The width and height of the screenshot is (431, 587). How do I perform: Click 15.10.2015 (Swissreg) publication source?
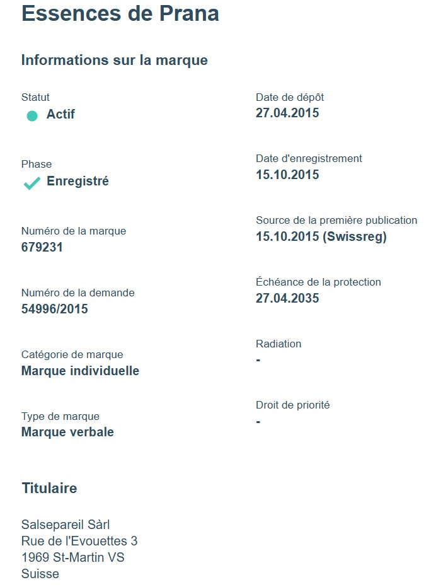321,236
